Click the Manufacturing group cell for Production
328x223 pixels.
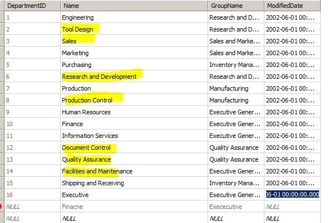236,88
